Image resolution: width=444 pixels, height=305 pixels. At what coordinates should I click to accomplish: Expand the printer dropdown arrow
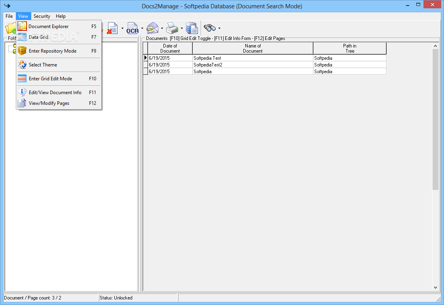[x=182, y=28]
